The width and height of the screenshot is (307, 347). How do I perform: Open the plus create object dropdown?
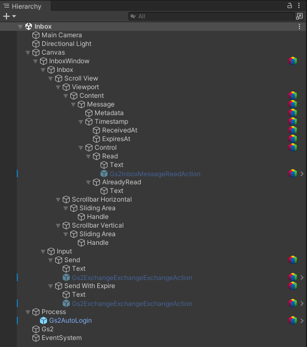[x=10, y=16]
